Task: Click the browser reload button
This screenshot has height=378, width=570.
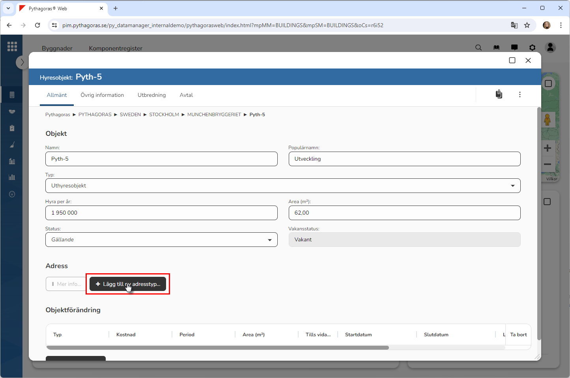Action: click(x=37, y=25)
